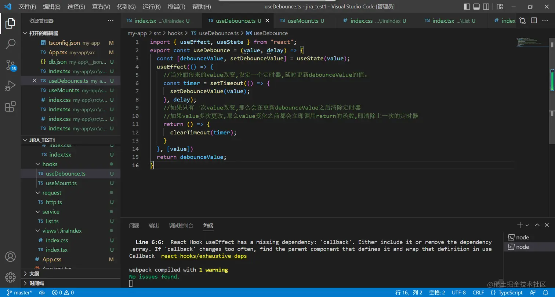Collapse the hooks folder
The image size is (555, 297).
click(x=50, y=164)
